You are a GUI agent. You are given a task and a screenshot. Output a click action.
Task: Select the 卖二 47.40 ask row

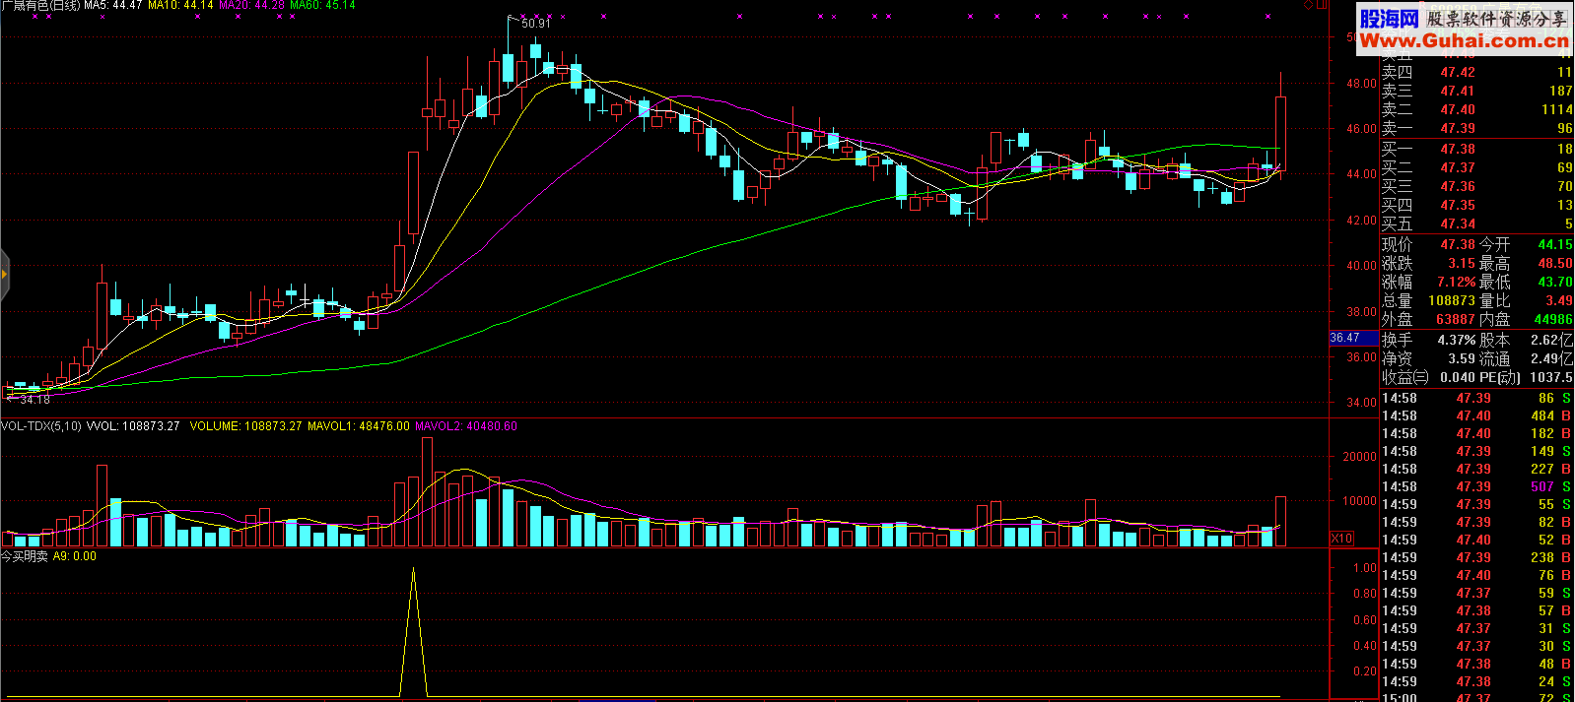[x=1476, y=109]
